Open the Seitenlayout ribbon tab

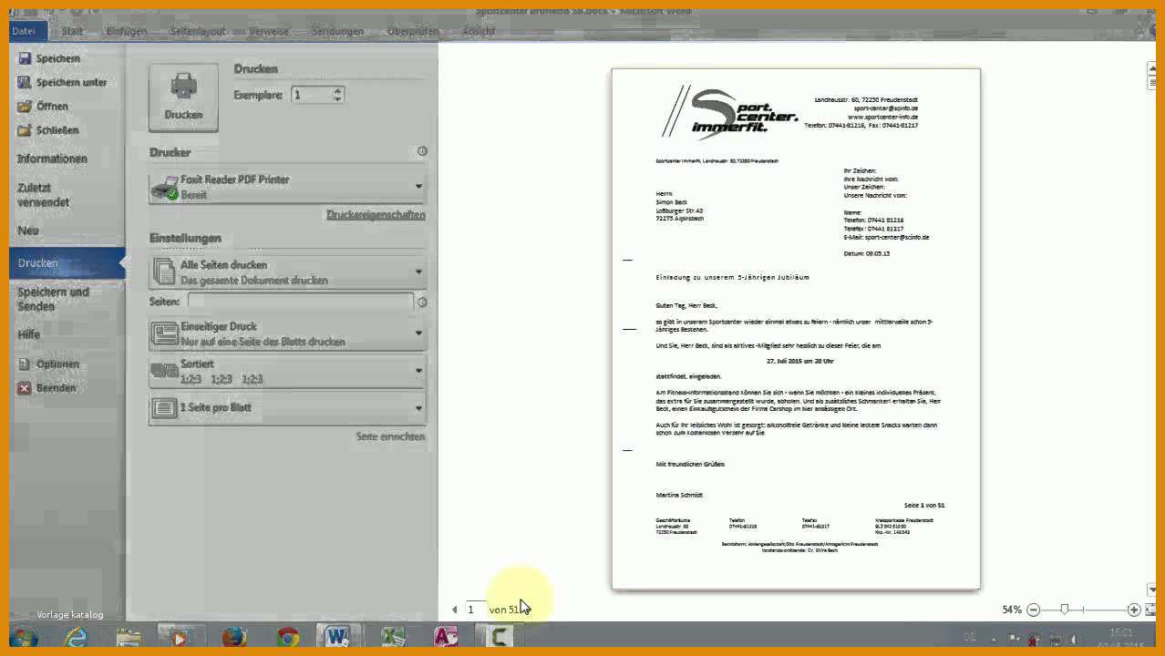(x=198, y=31)
